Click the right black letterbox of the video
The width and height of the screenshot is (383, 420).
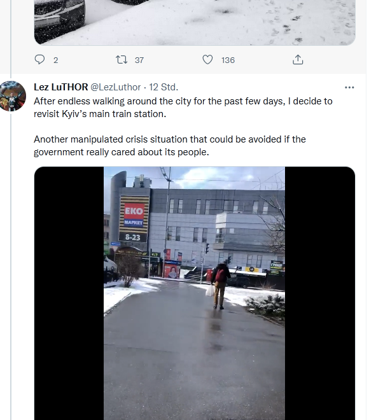320,293
